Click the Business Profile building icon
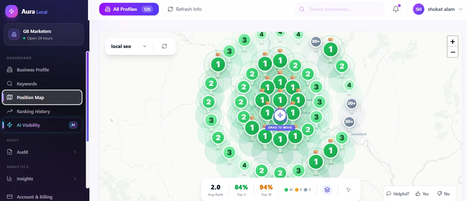The width and height of the screenshot is (467, 201). click(10, 70)
